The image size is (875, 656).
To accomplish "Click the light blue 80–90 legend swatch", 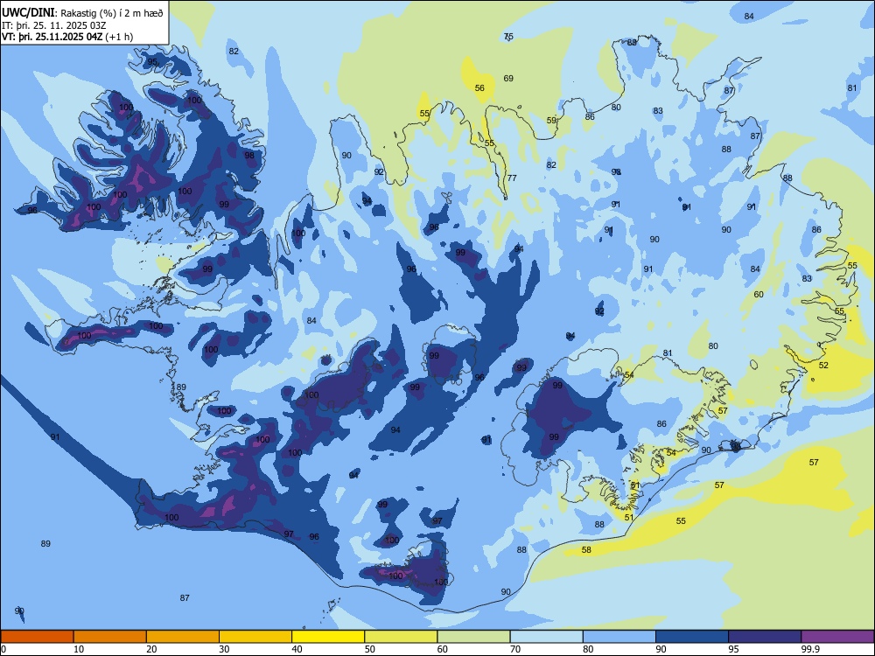I will [619, 637].
